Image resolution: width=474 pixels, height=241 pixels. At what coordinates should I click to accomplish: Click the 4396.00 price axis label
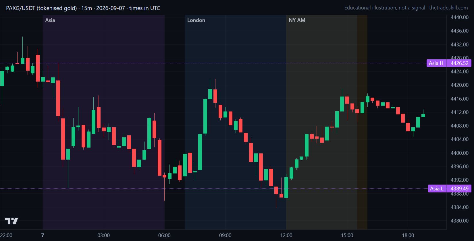(460, 166)
